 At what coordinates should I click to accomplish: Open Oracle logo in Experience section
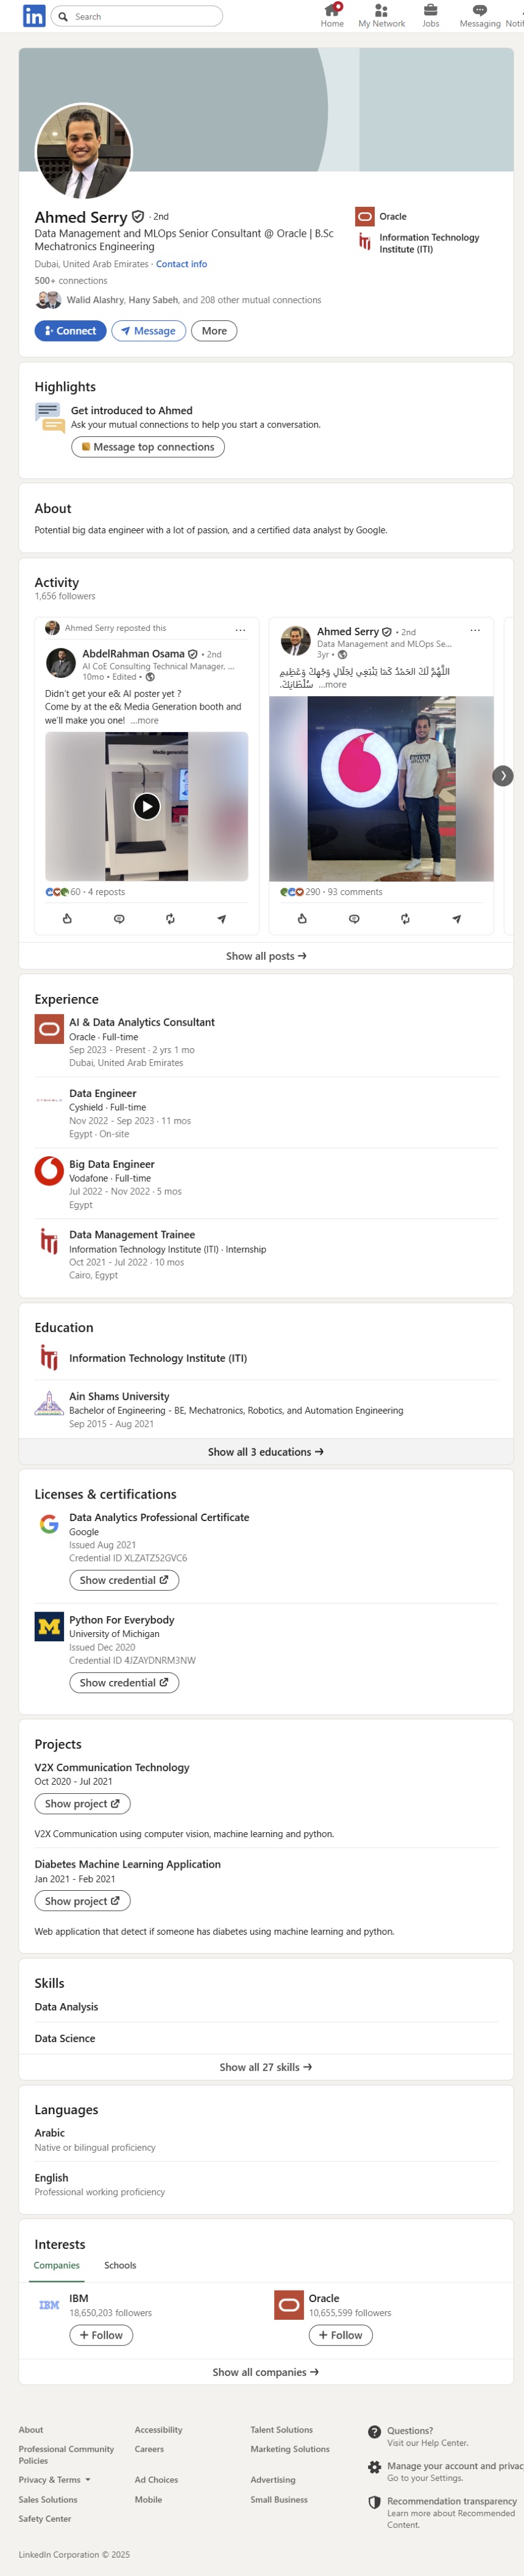[x=49, y=1029]
